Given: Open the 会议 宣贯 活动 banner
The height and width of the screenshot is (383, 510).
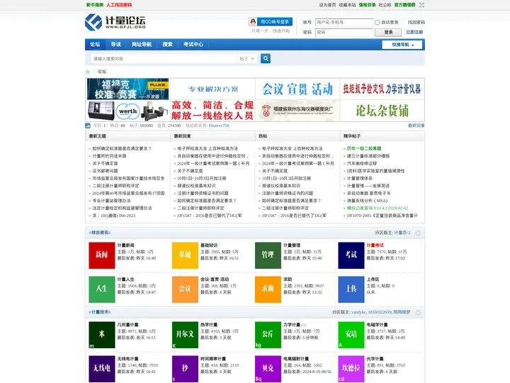Looking at the screenshot, I should 297,89.
